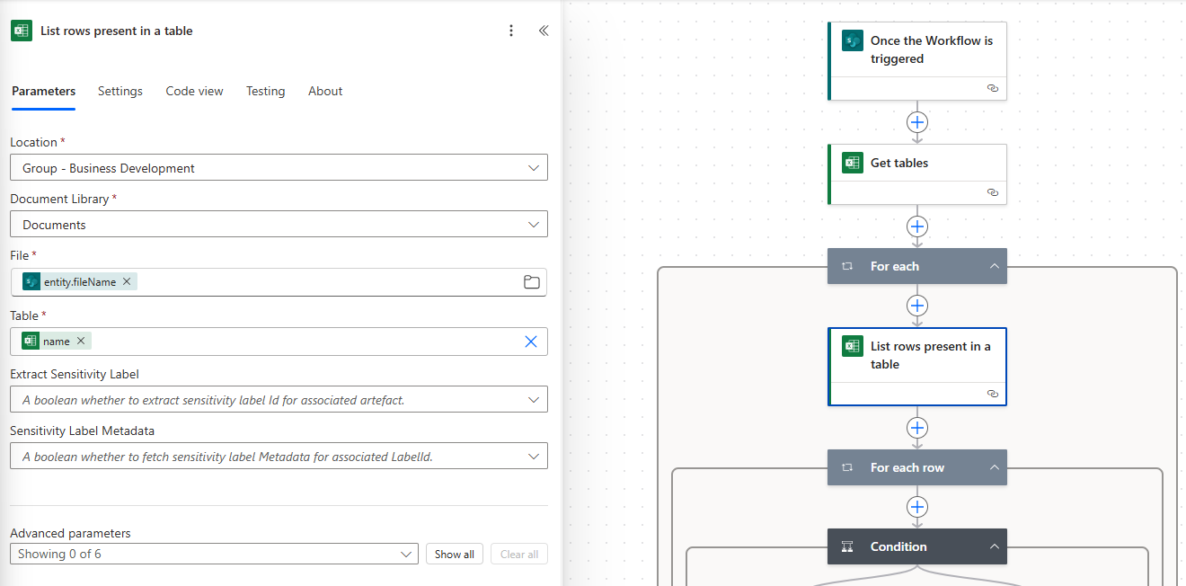Collapse the Condition block

994,546
